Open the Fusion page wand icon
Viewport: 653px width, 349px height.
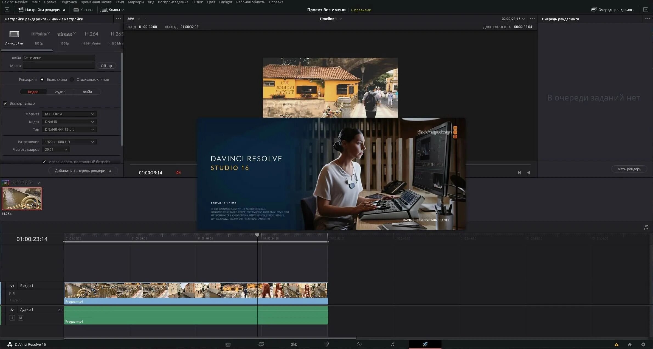click(327, 344)
